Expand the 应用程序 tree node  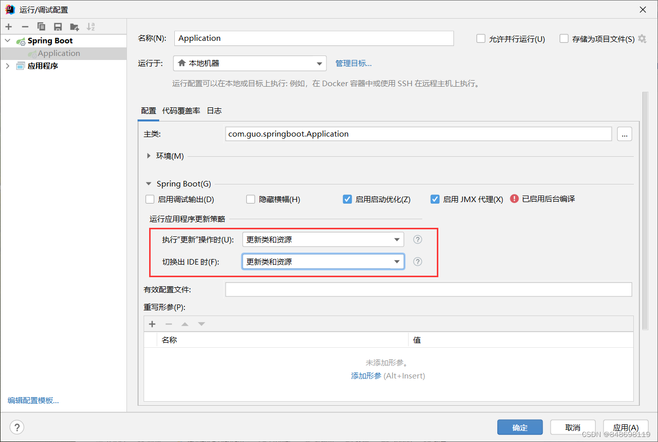tap(7, 66)
